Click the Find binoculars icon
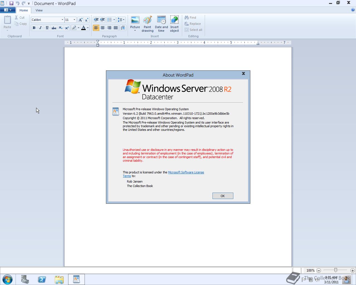 point(190,18)
